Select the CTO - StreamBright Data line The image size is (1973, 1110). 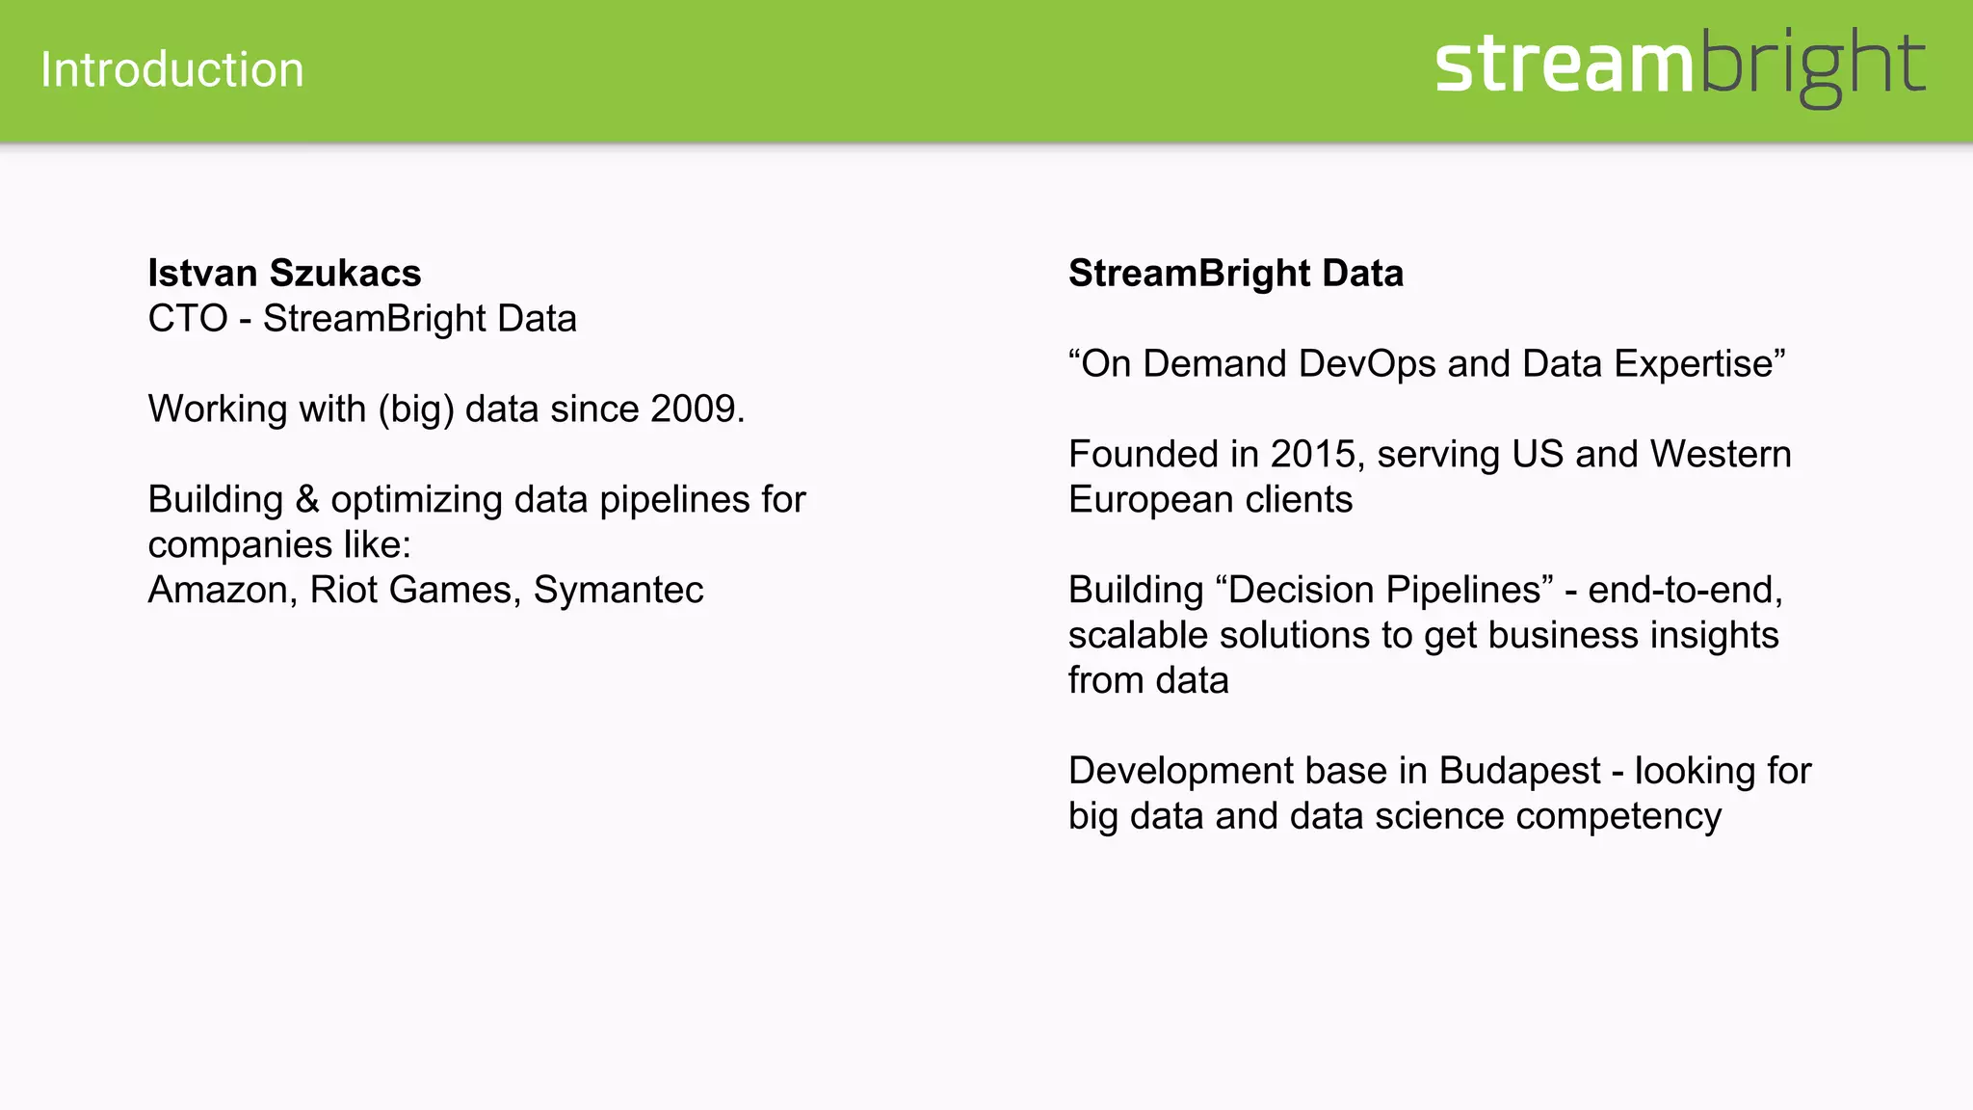click(x=362, y=319)
